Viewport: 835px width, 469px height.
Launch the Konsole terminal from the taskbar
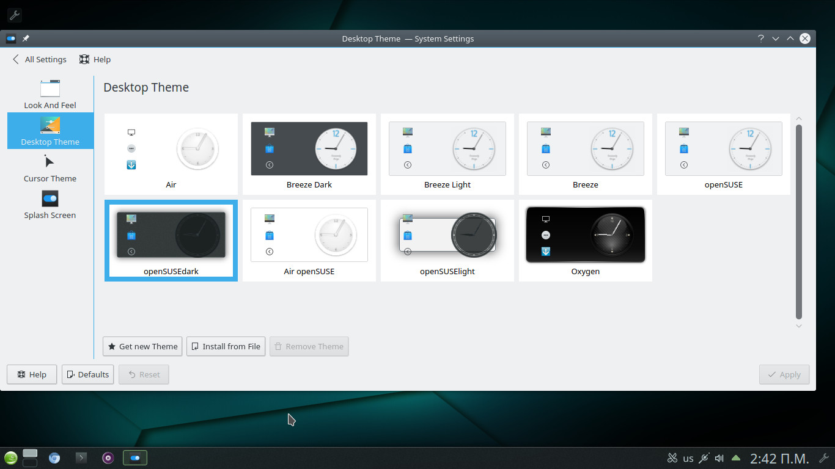point(81,458)
